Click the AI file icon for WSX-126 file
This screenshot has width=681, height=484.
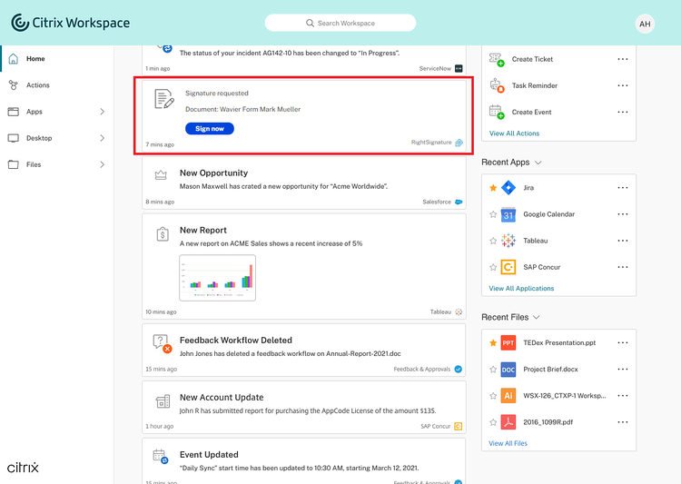click(x=508, y=395)
